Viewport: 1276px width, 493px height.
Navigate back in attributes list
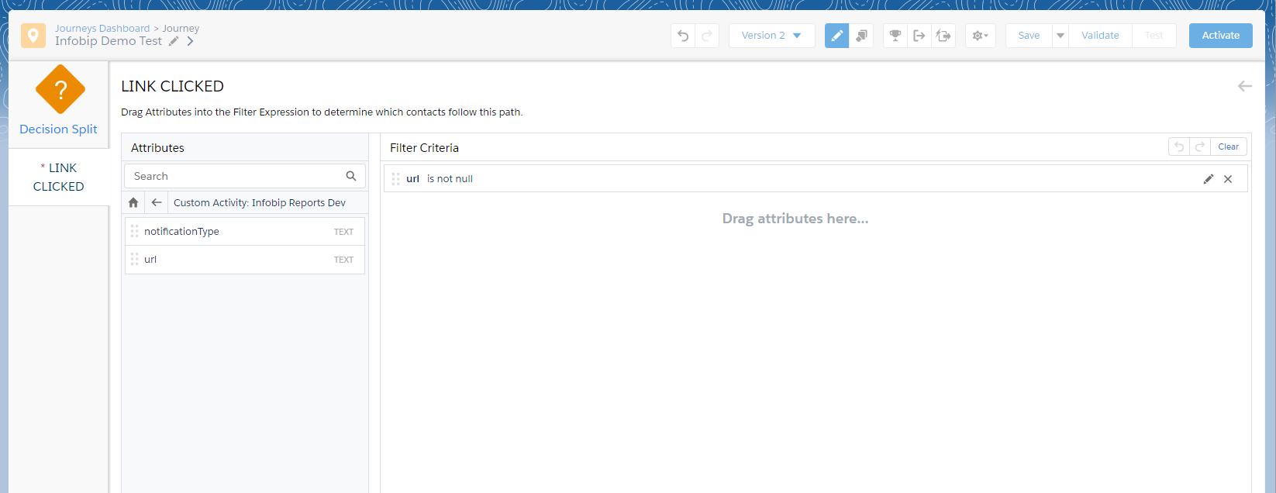coord(157,202)
